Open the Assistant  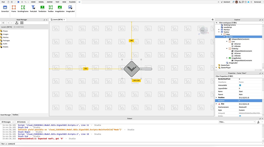(226, 2)
